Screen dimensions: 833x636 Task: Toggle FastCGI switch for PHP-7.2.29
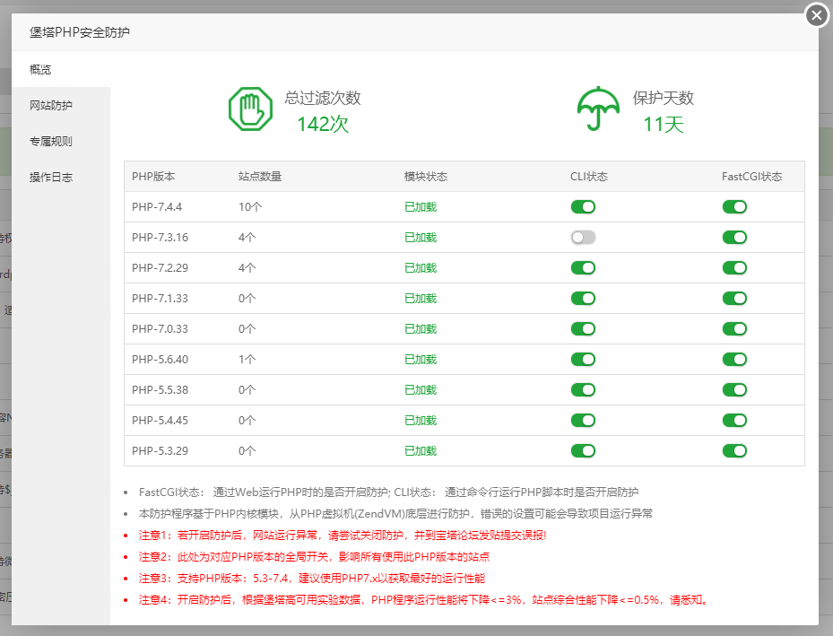point(734,268)
